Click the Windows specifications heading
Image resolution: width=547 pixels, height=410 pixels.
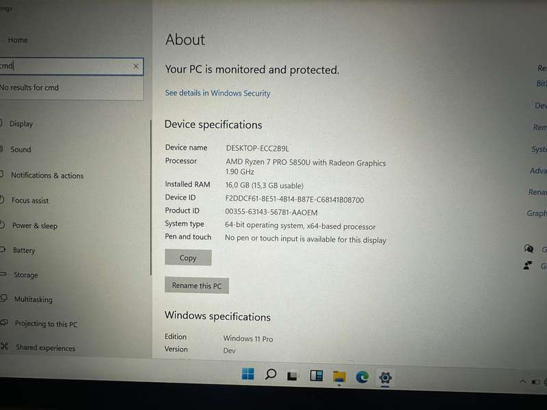pyautogui.click(x=217, y=316)
